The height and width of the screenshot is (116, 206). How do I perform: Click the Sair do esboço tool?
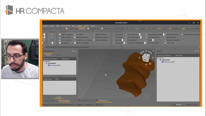[65, 40]
